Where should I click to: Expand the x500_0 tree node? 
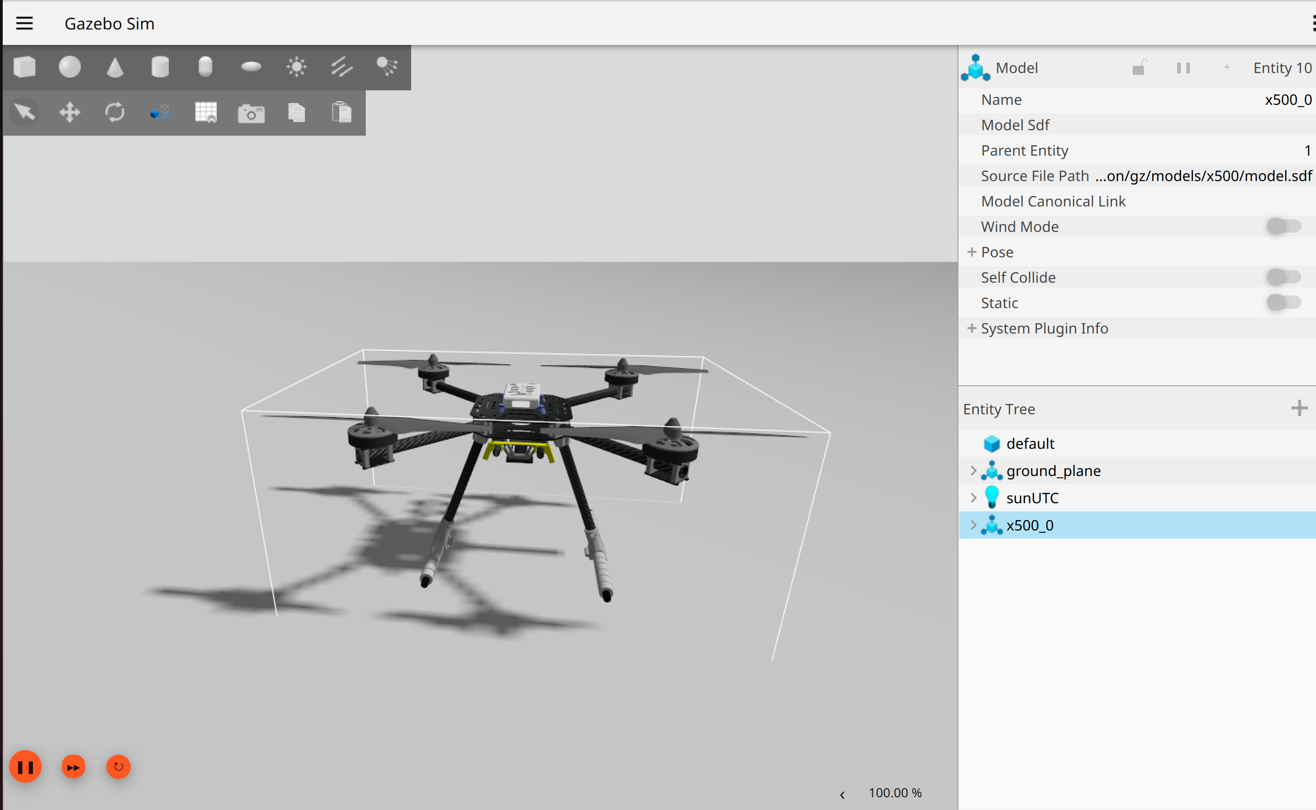coord(973,525)
